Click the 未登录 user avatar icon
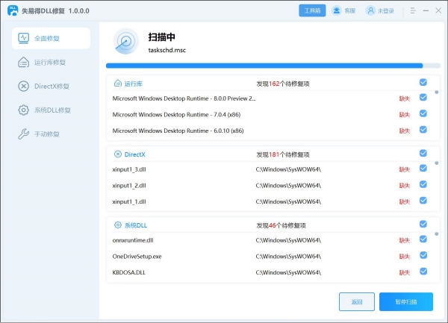This screenshot has width=448, height=323. click(370, 10)
